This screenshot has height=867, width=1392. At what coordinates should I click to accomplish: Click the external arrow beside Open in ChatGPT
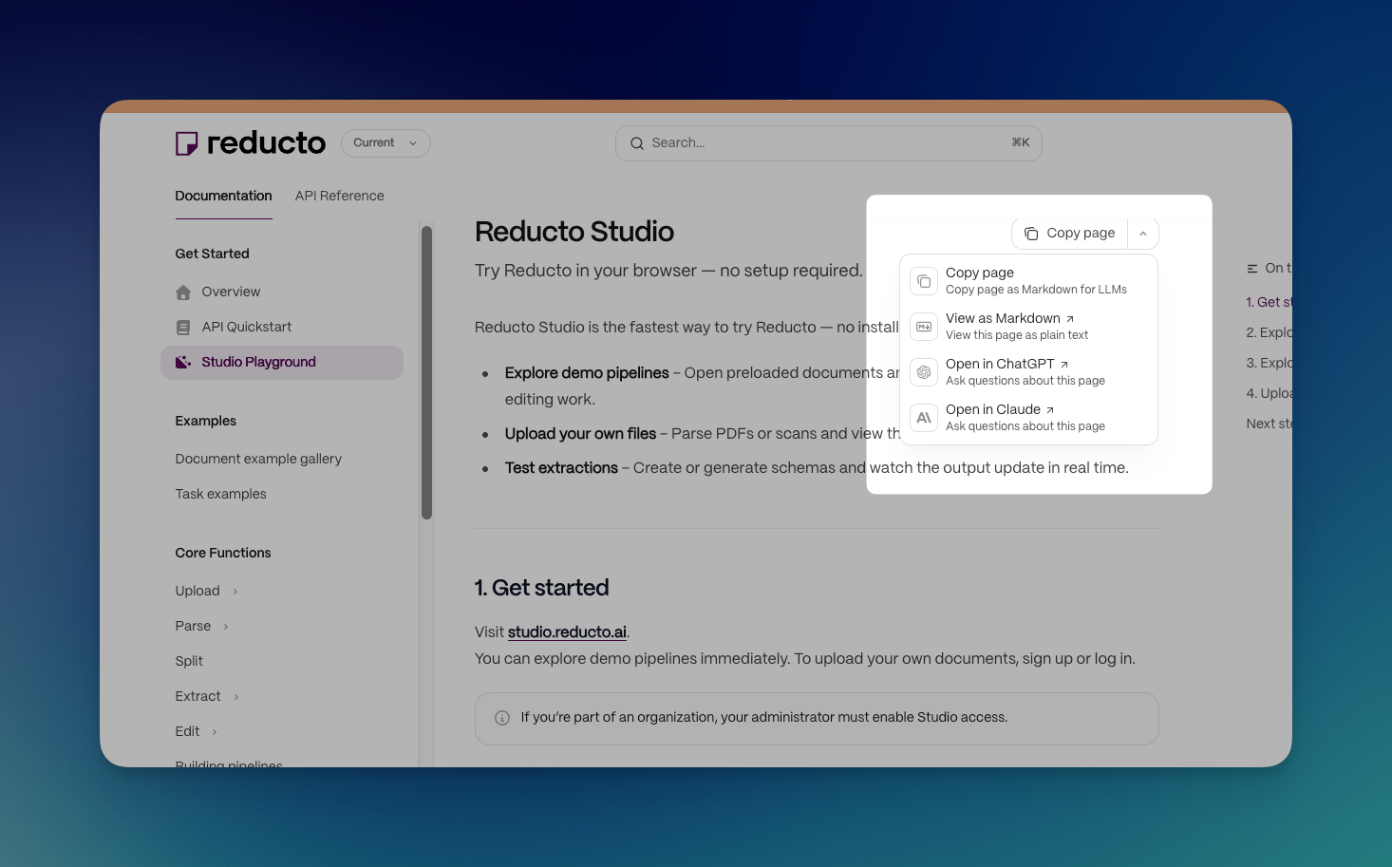pyautogui.click(x=1064, y=365)
